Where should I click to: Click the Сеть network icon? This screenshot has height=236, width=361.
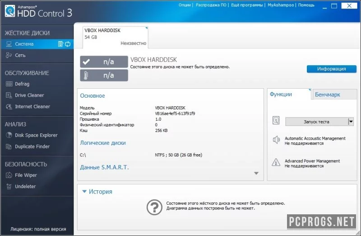[x=9, y=55]
